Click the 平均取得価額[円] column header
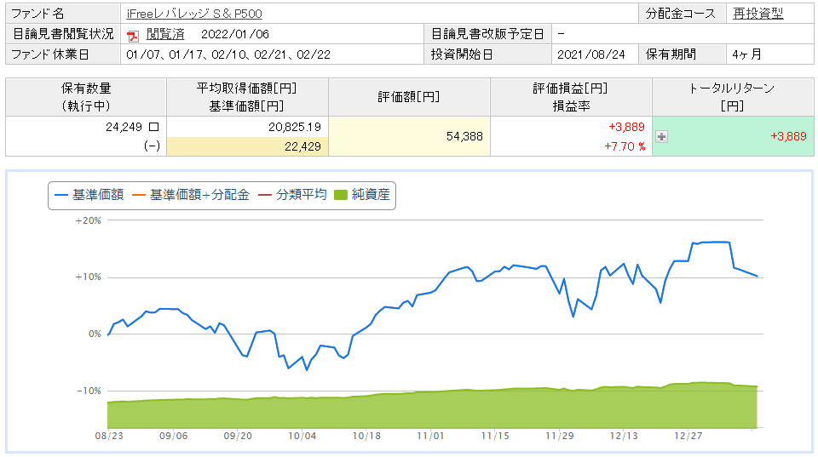This screenshot has width=818, height=457. click(247, 97)
